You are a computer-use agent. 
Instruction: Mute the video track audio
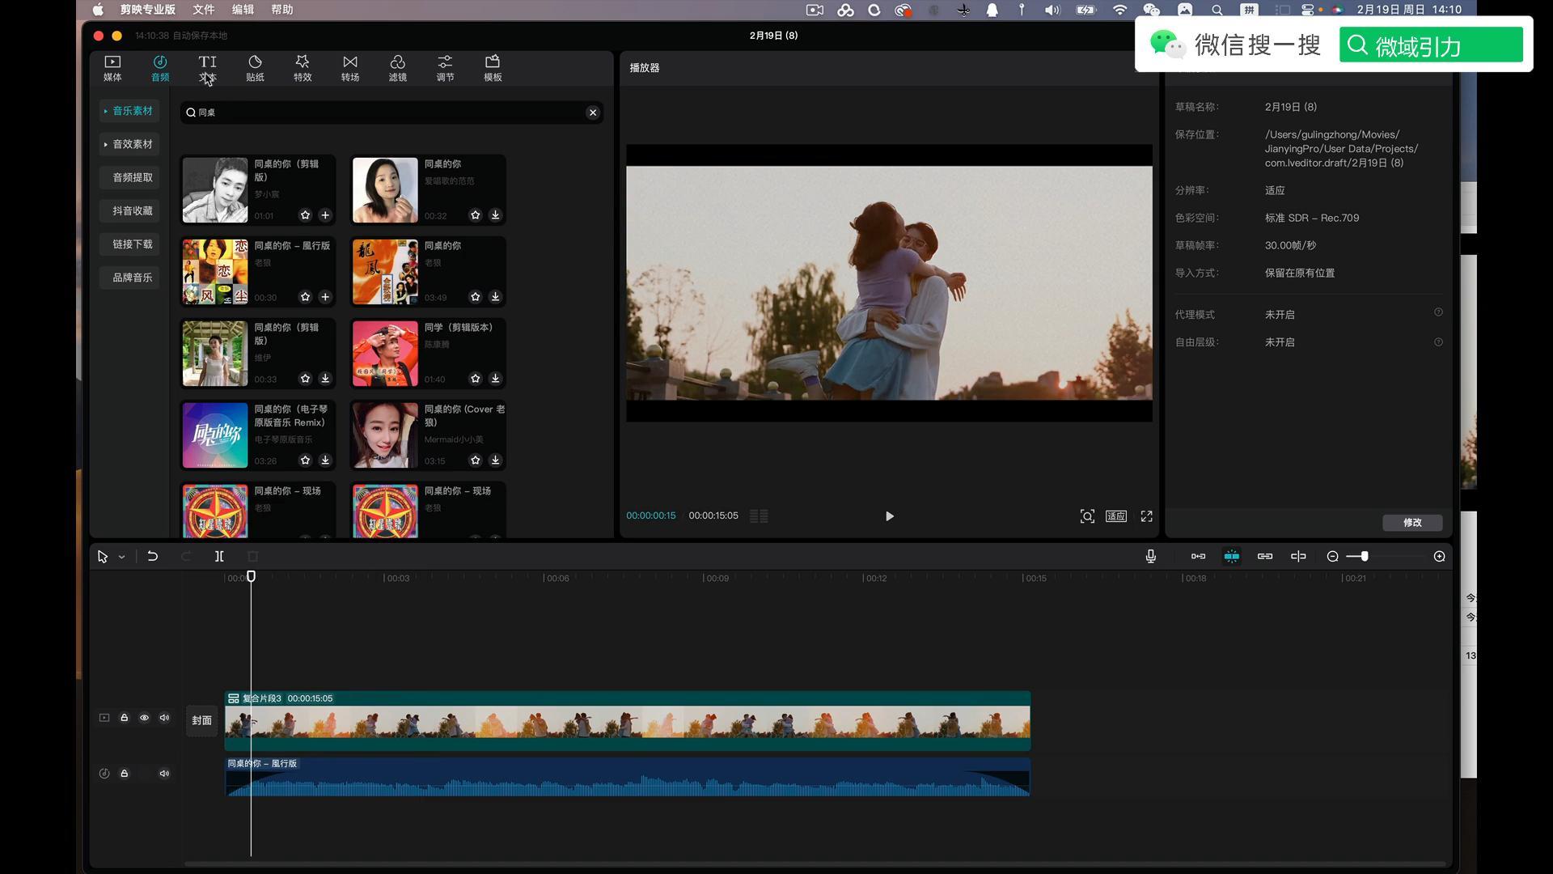(x=164, y=718)
